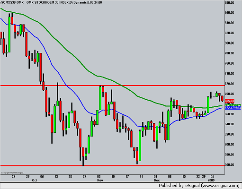Click the Nov month label
Image resolution: width=242 pixels, height=189 pixels.
click(100, 180)
